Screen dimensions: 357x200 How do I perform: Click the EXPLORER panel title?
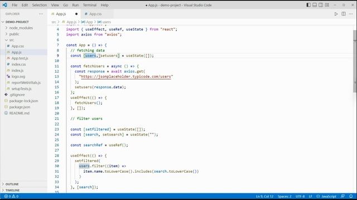coord(12,14)
